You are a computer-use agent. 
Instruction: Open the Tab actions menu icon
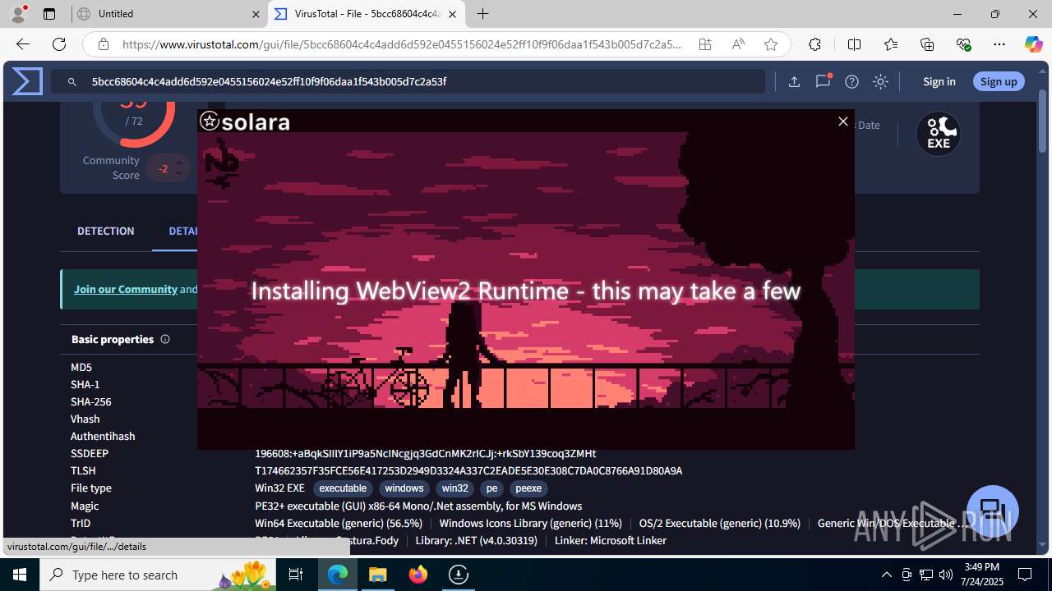coord(48,14)
